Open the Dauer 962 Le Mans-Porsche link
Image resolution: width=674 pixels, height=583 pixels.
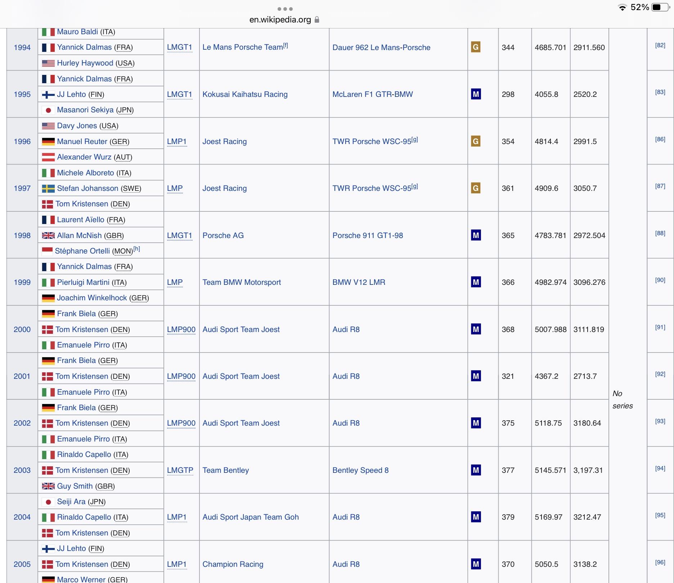381,48
